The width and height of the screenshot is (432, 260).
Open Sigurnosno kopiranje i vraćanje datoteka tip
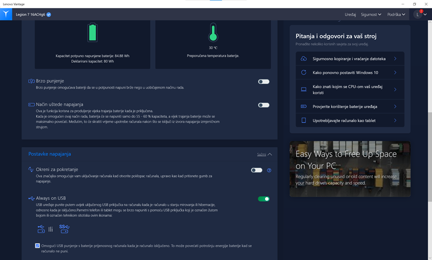349,58
